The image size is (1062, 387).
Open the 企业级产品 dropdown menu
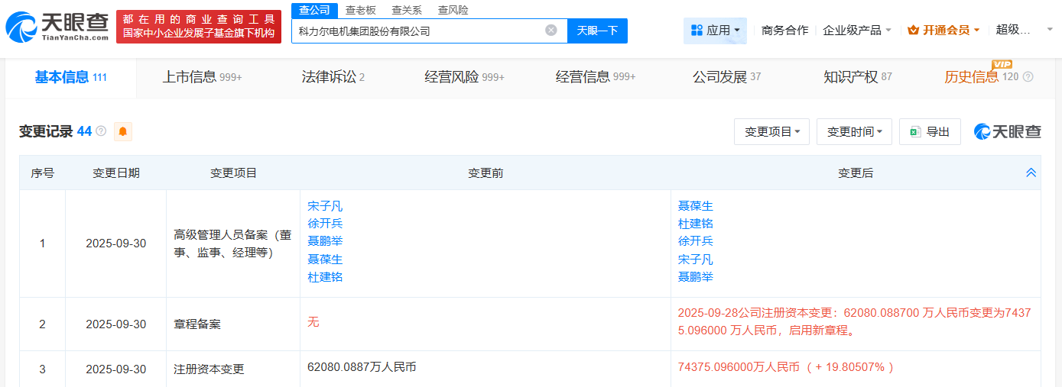(856, 31)
